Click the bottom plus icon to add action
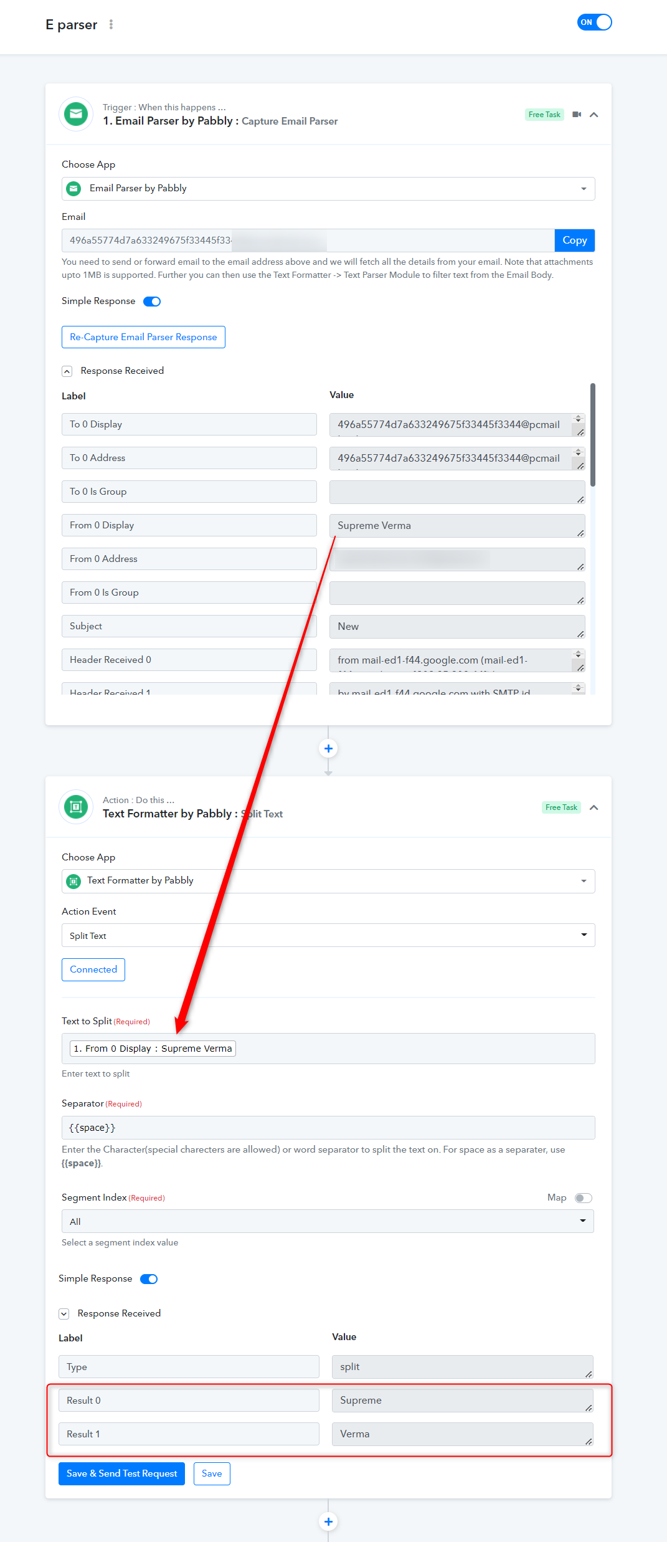This screenshot has width=667, height=1542. click(x=328, y=1521)
